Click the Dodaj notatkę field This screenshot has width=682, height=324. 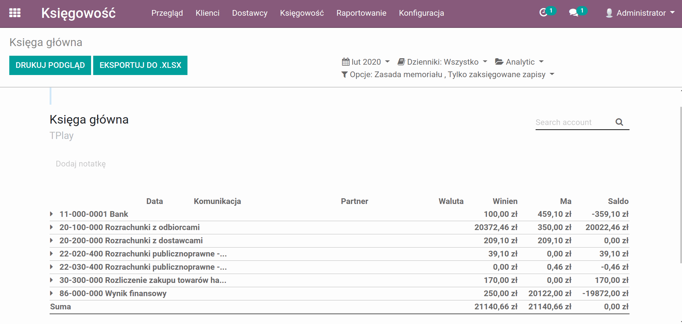tap(81, 164)
